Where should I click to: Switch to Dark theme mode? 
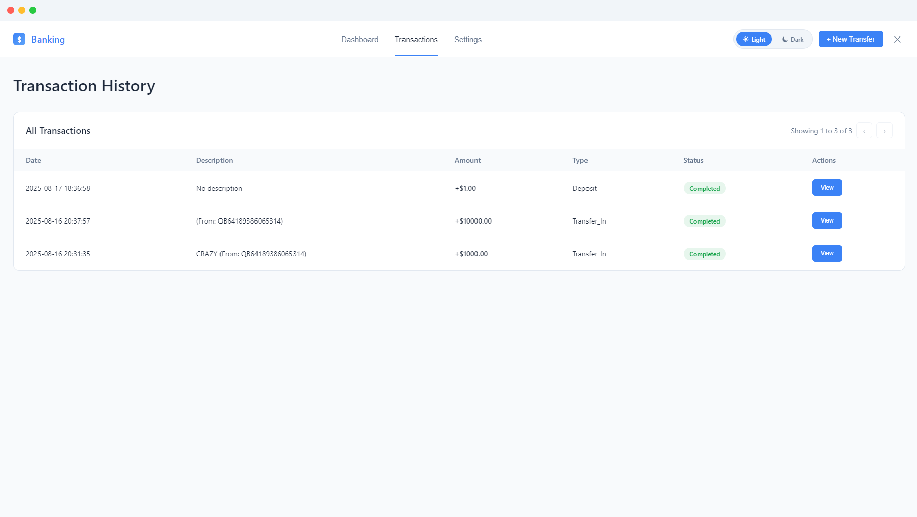[x=792, y=39]
